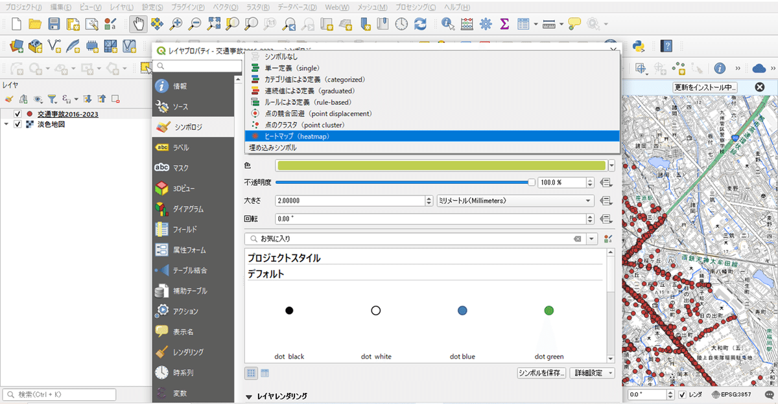Open the ダイアグラム tab in layer properties
Screen dimensions: 778x404
pyautogui.click(x=193, y=209)
